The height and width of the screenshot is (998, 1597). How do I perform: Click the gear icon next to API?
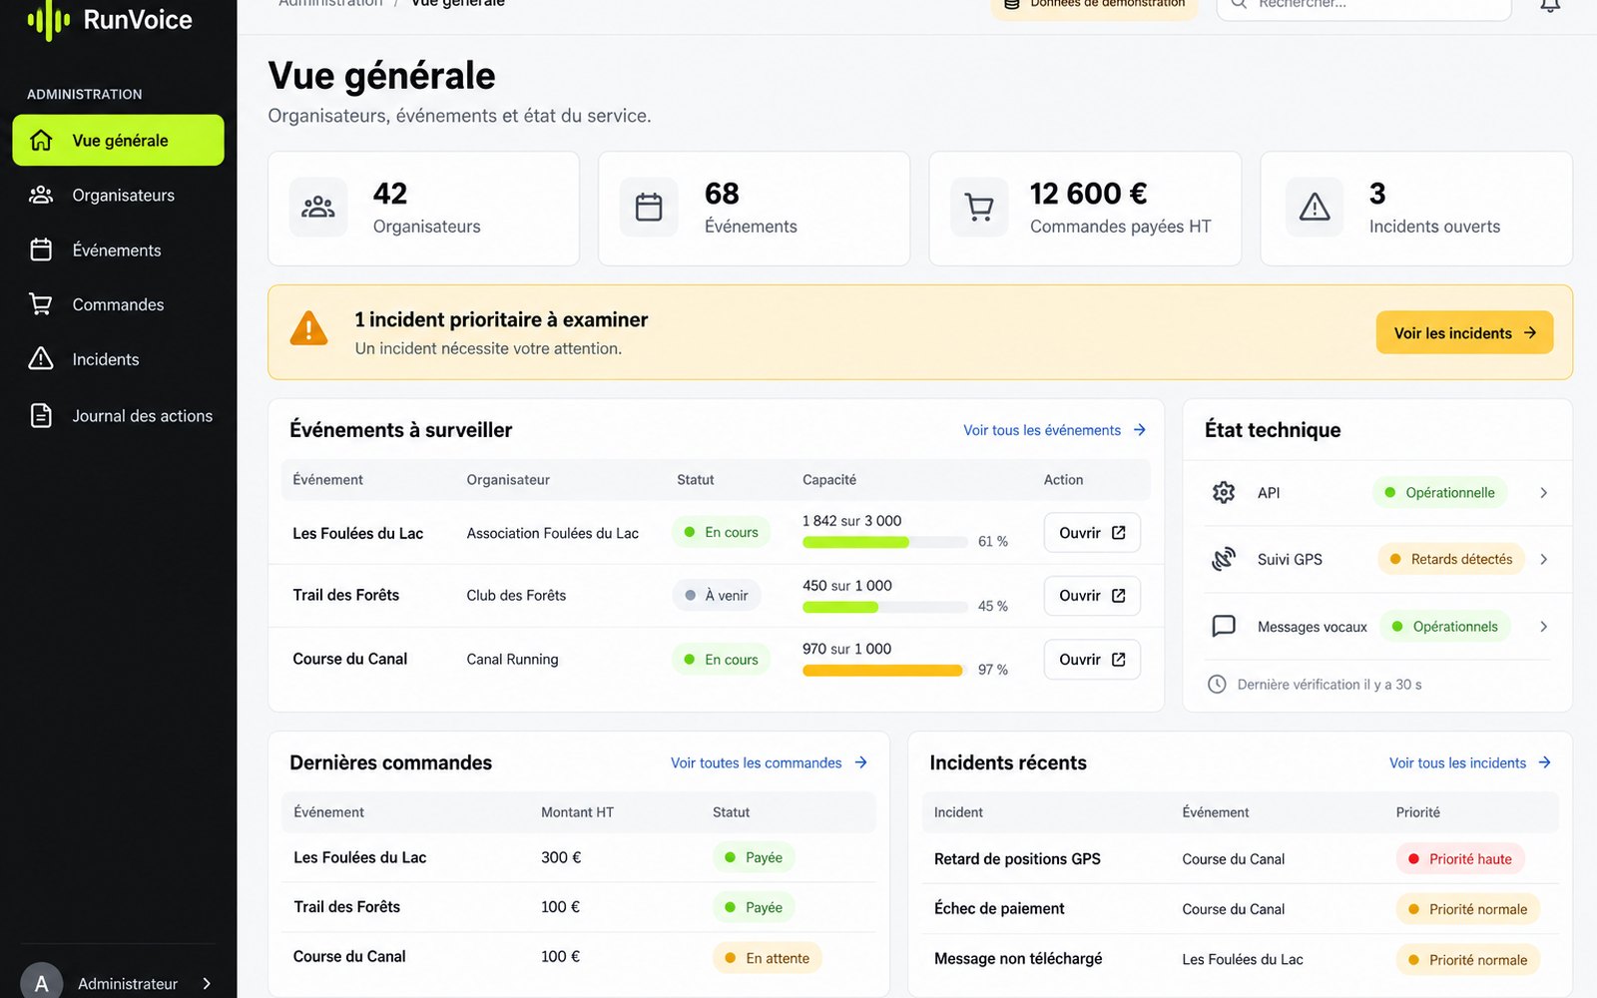pos(1224,492)
